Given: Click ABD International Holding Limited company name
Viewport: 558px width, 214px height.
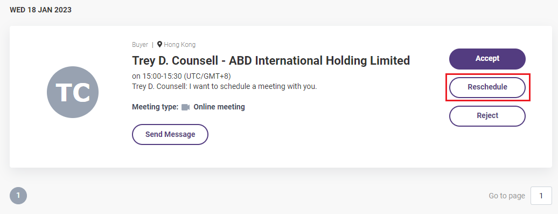Looking at the screenshot, I should 319,60.
